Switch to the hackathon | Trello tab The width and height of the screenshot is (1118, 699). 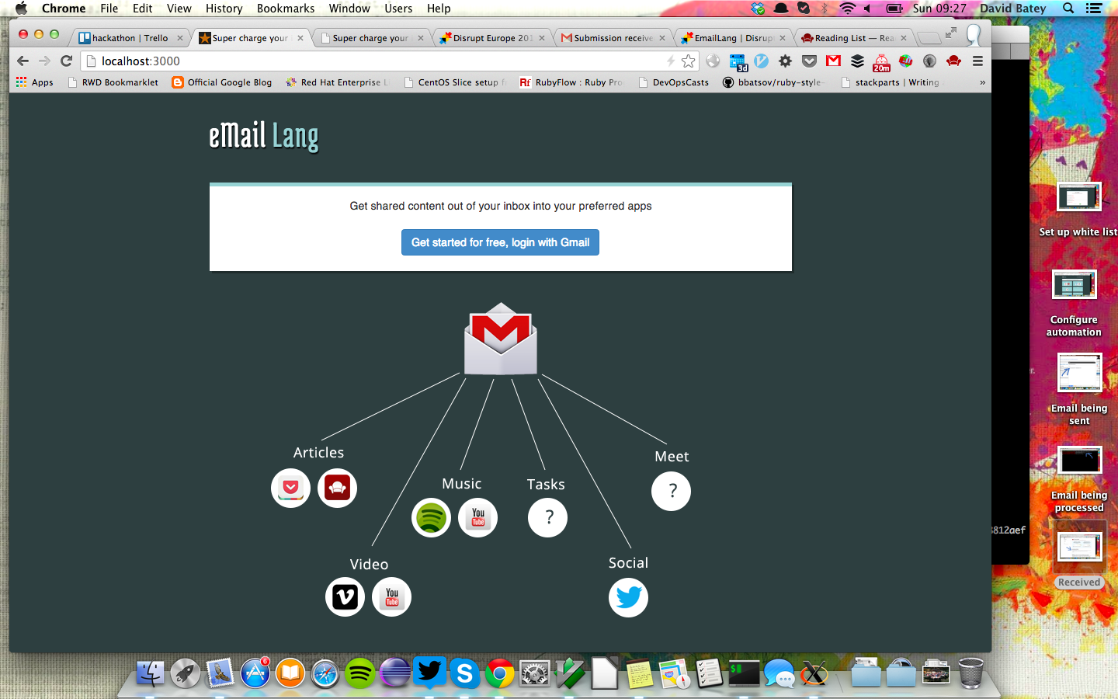coord(130,37)
